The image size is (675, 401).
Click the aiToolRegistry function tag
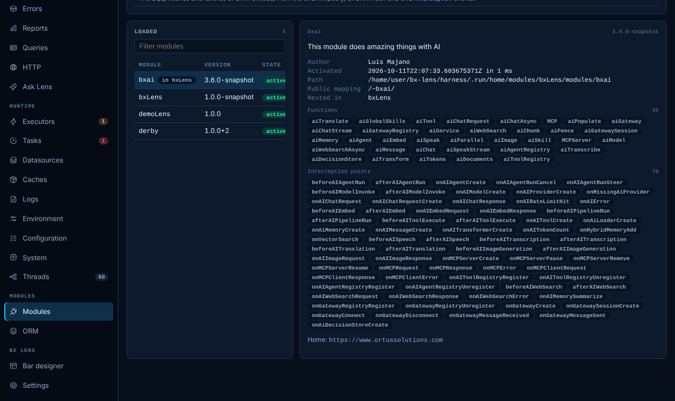[526, 159]
